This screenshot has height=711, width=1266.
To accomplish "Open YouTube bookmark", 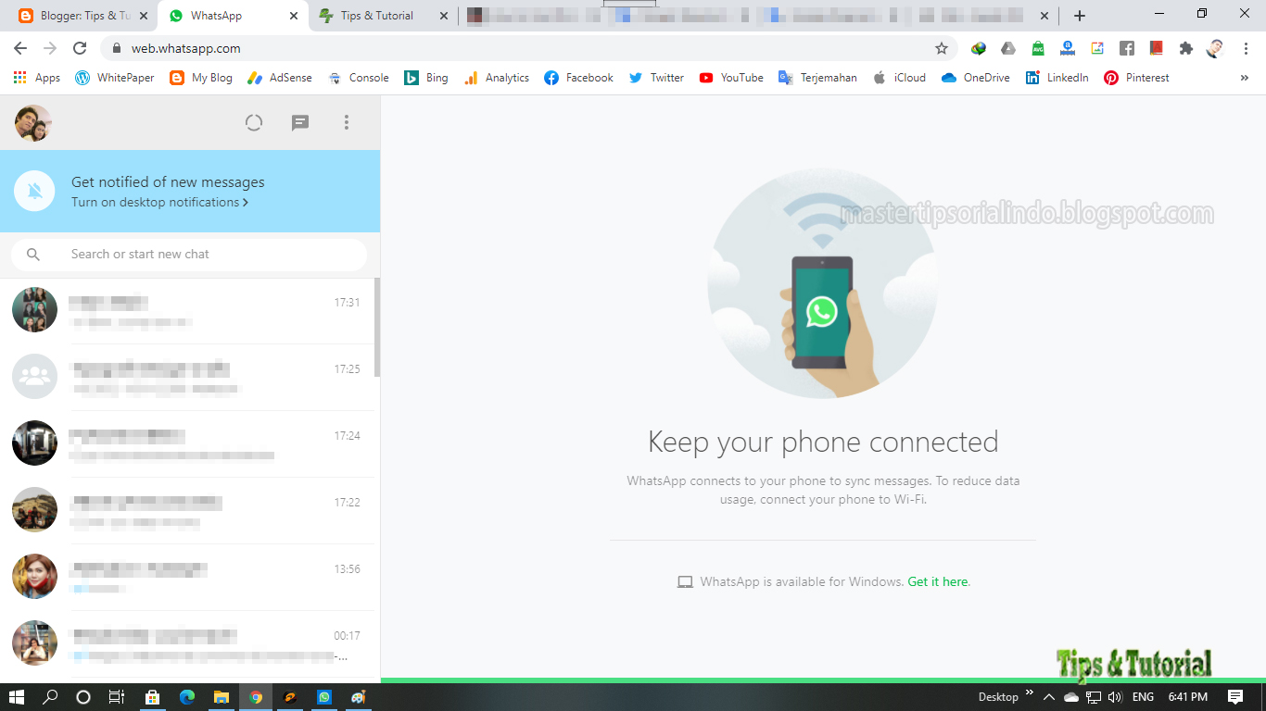I will (732, 78).
